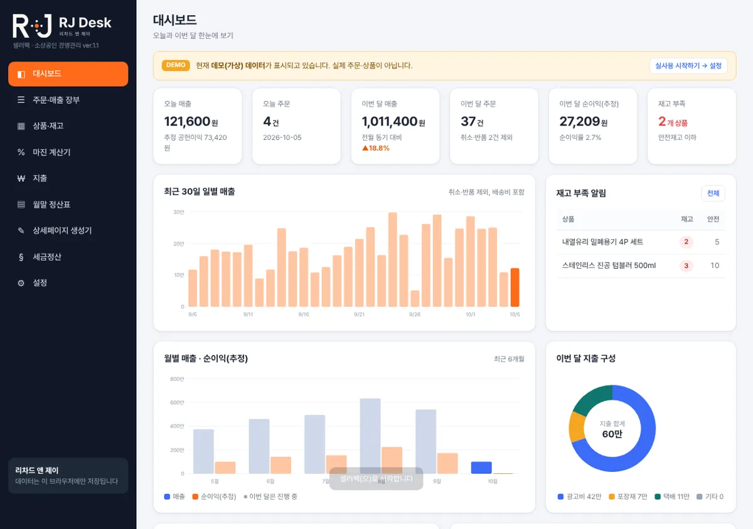
Task: Click the green 택배 11만 legend swatch
Action: (x=658, y=497)
